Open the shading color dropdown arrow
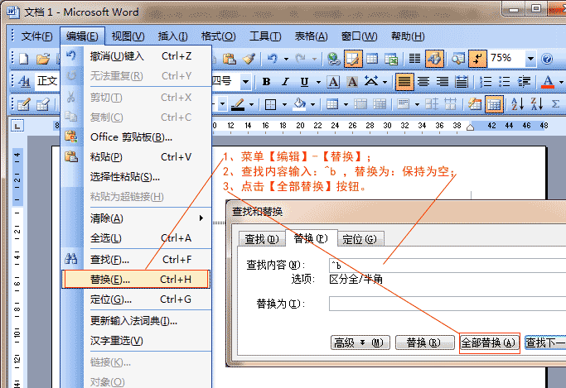Image resolution: width=566 pixels, height=388 pixels. click(x=312, y=105)
